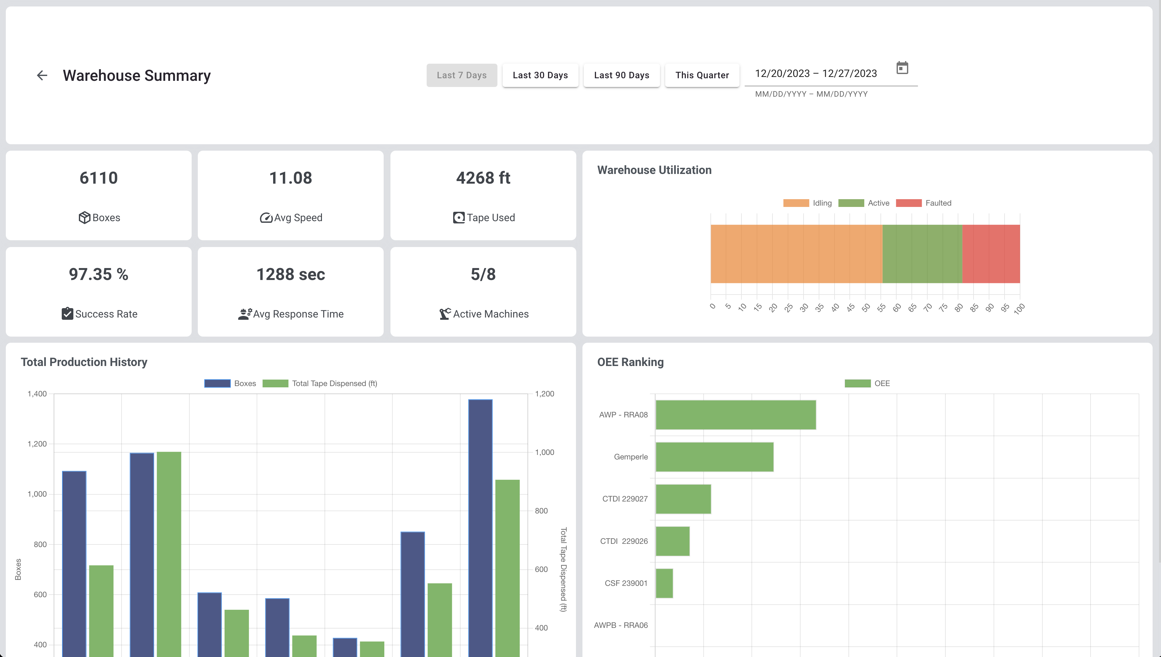Click the Success Rate clipboard icon
The image size is (1161, 657).
coord(67,314)
